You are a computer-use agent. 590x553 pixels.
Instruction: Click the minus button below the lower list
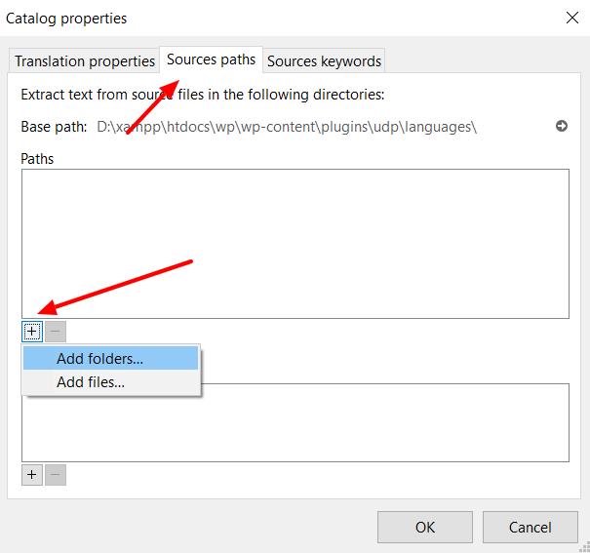56,475
